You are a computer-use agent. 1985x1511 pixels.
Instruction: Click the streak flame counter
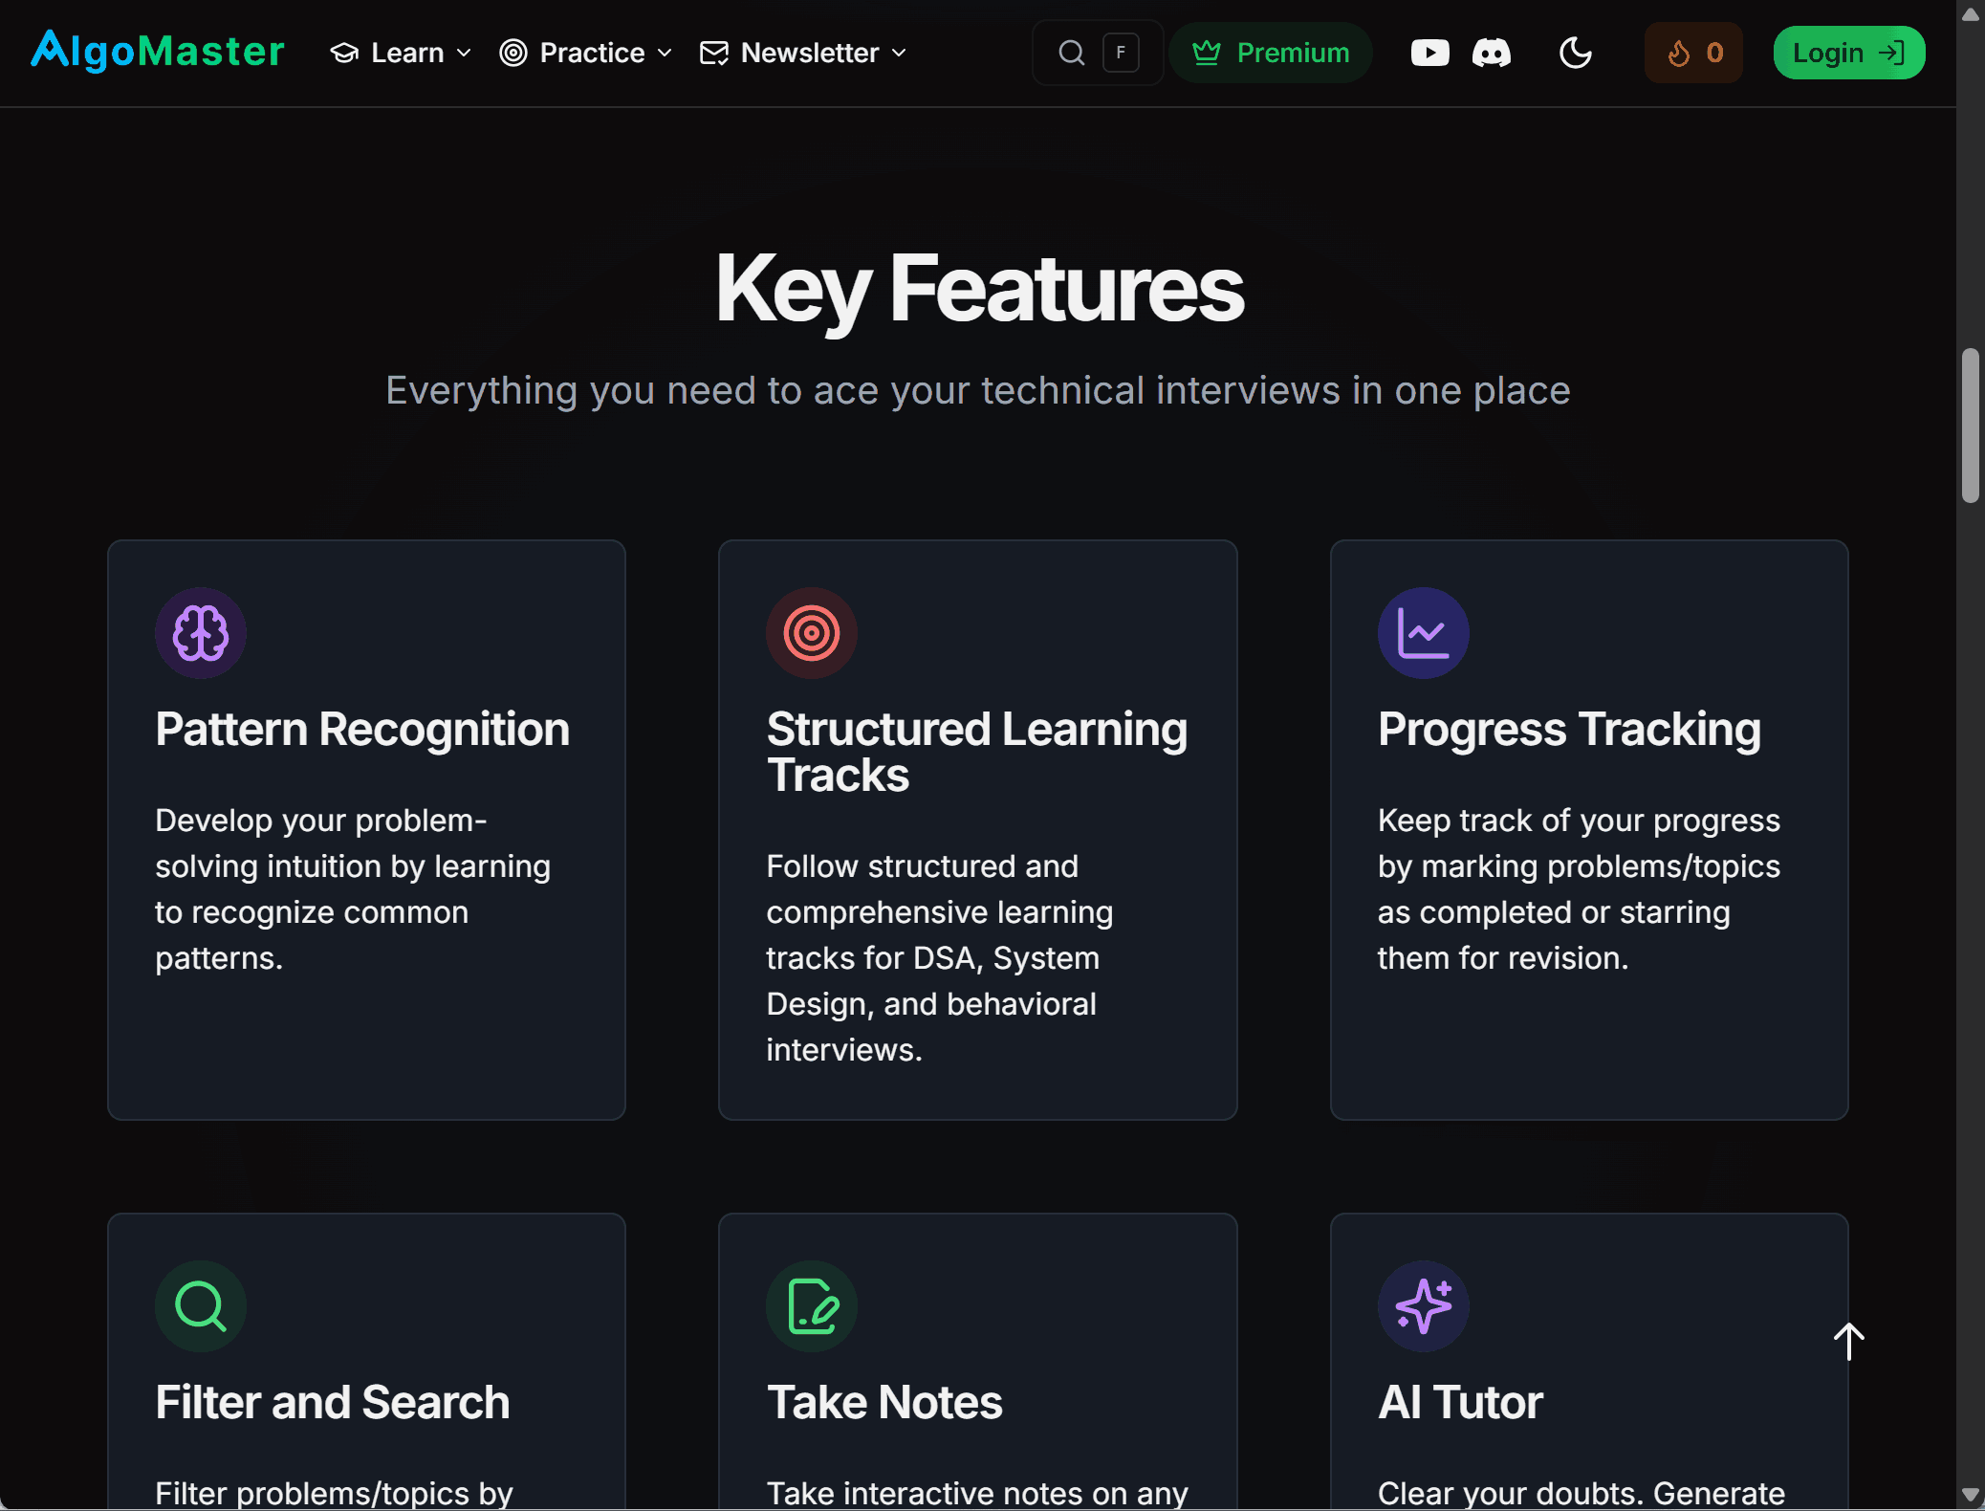tap(1693, 53)
